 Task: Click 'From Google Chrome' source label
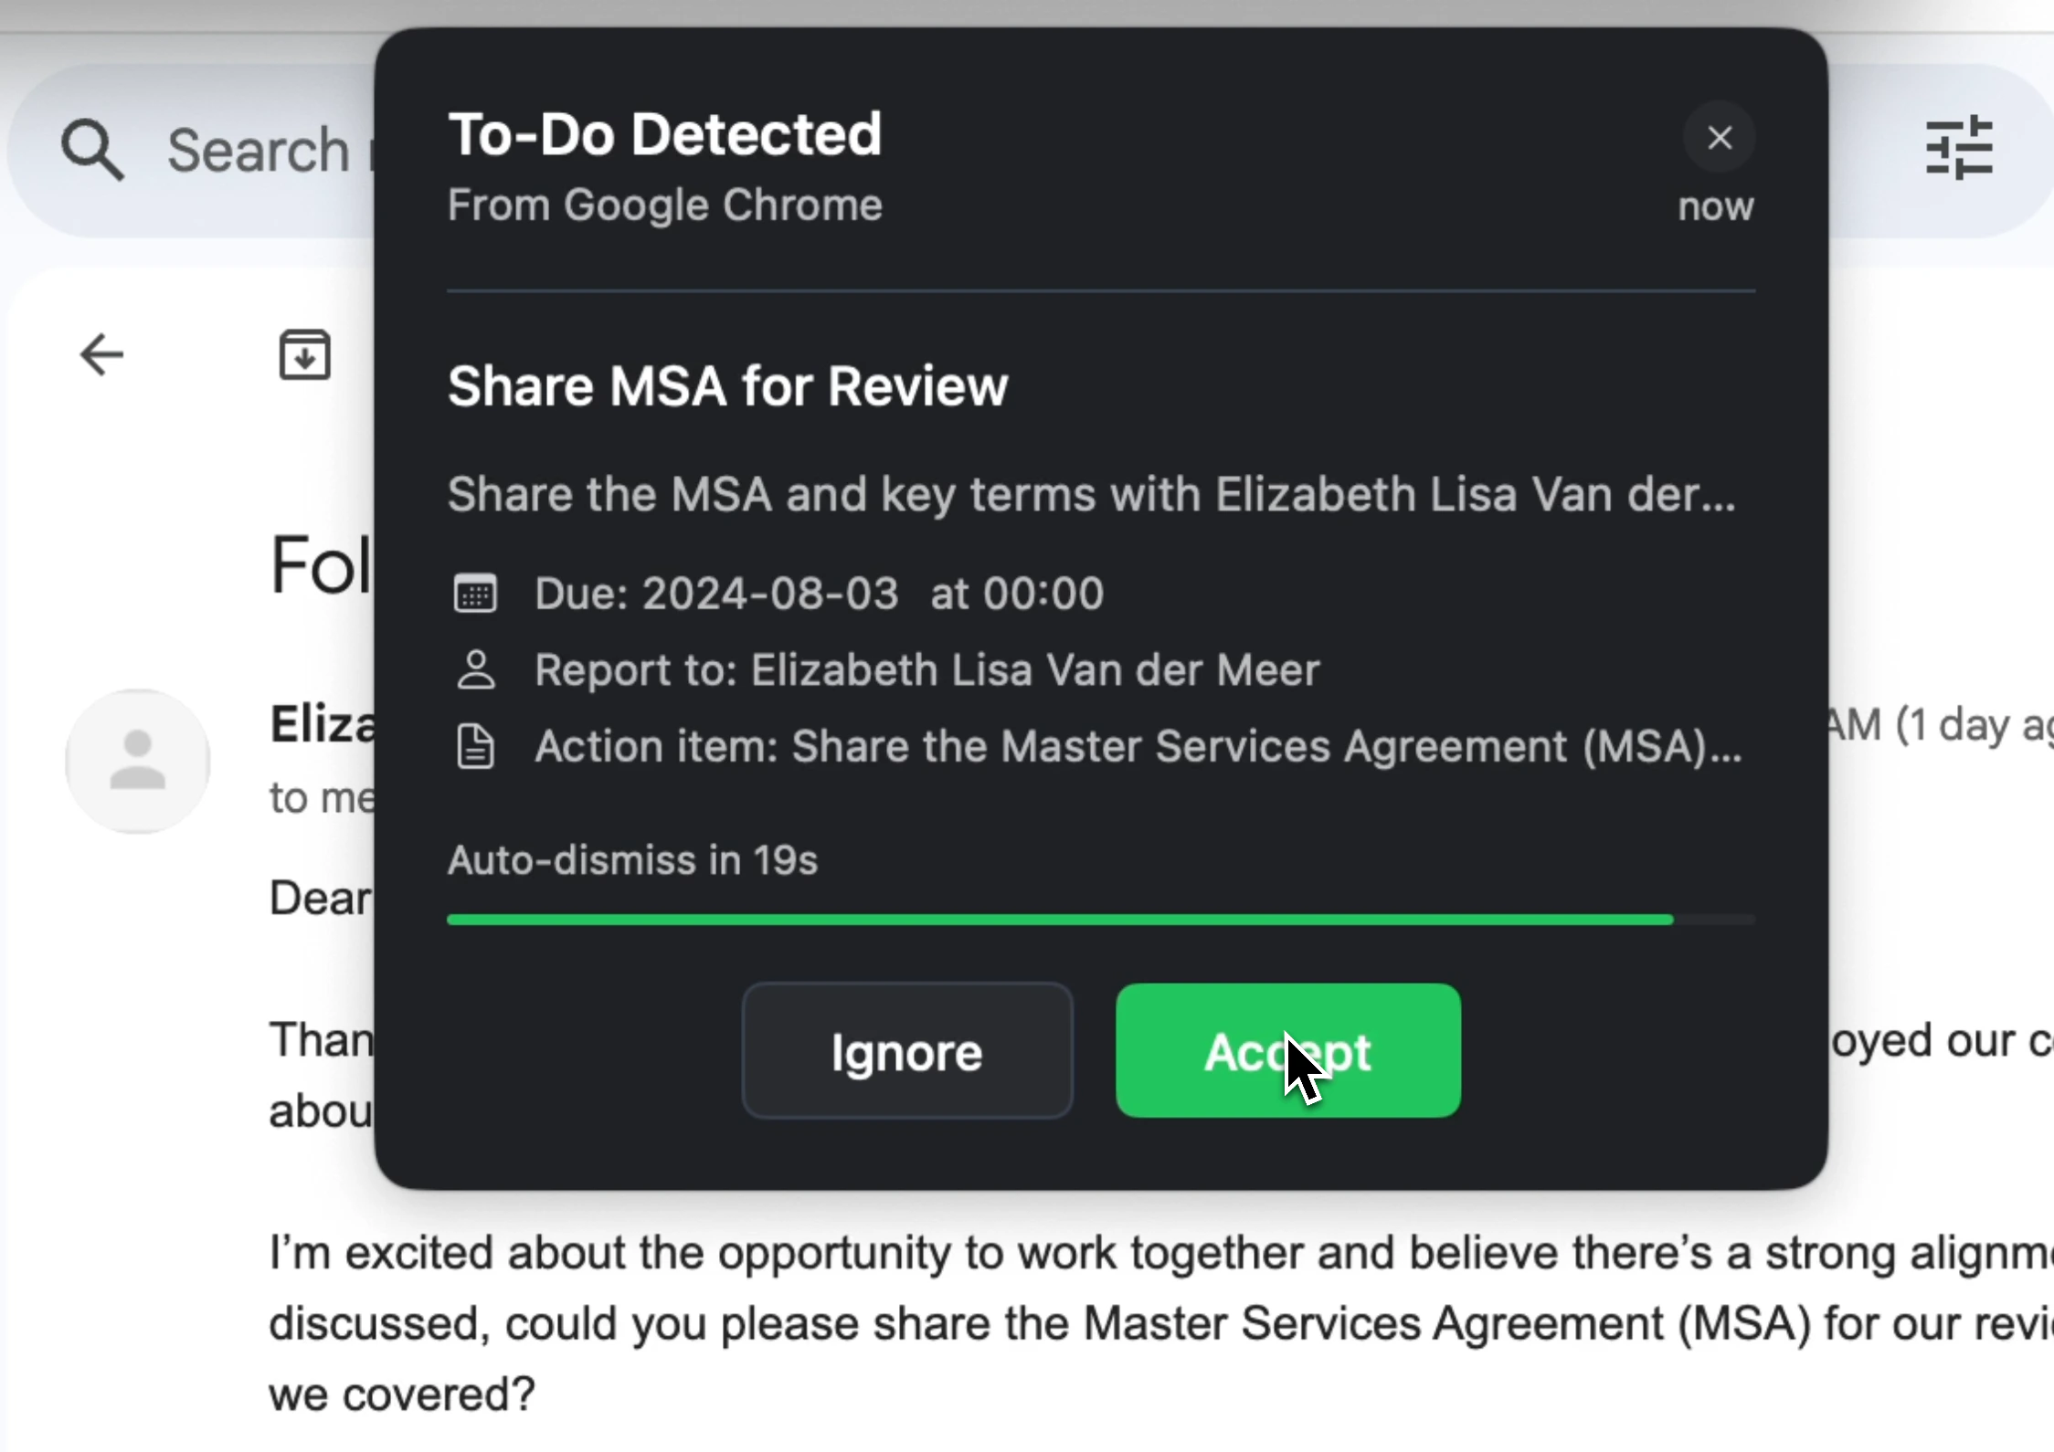point(663,205)
